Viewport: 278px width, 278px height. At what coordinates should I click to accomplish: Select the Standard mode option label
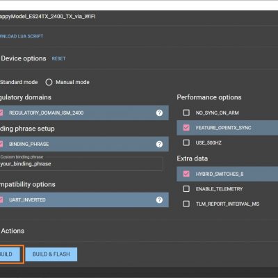pyautogui.click(x=19, y=82)
